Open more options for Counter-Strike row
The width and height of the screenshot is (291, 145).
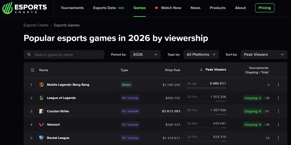tap(278, 111)
